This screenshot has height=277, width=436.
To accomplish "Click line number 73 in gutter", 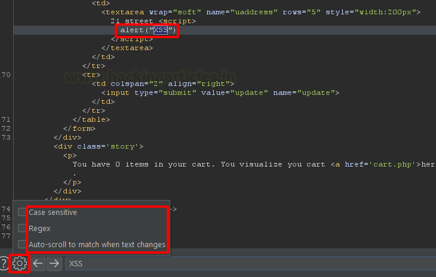I will point(6,137).
